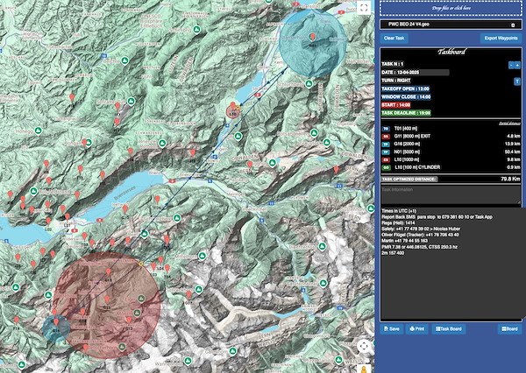Click the G12 waypoint marker on map
The width and height of the screenshot is (526, 373).
[129, 320]
